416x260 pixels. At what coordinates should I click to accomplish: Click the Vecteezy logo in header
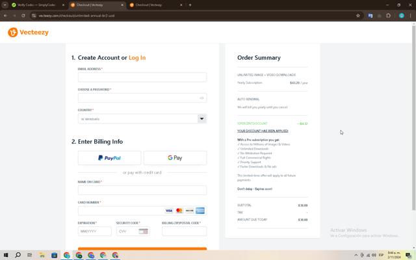28,32
